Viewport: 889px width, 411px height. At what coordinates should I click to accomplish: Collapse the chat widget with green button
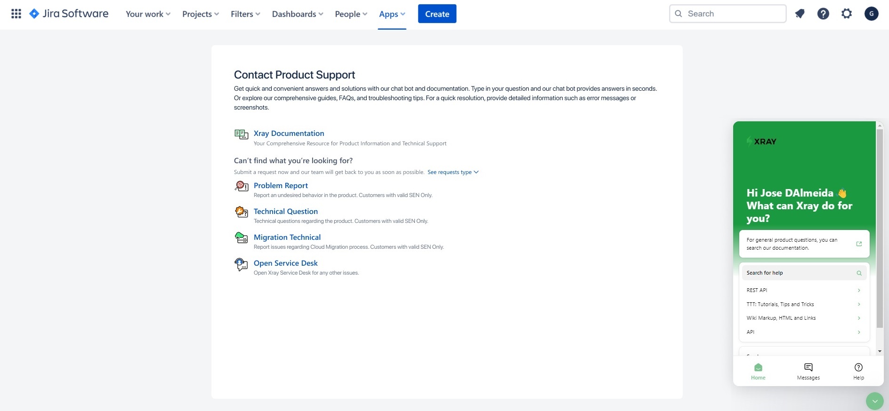pyautogui.click(x=875, y=401)
